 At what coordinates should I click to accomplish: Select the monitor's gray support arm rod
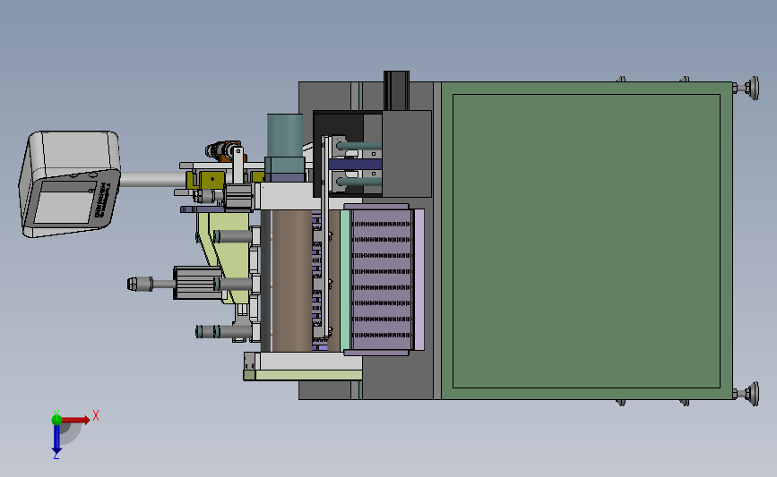tap(152, 179)
